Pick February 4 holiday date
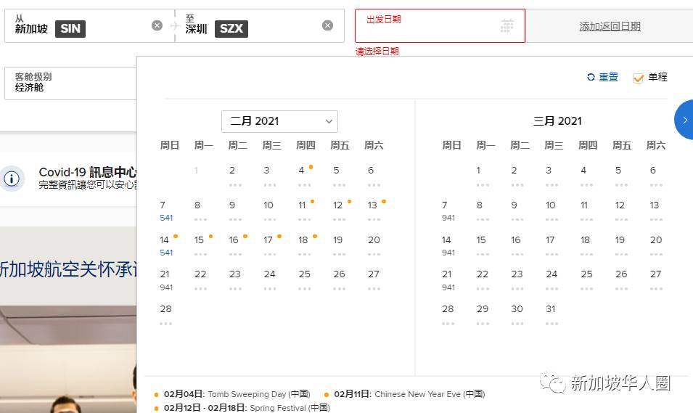This screenshot has height=413, width=693. tap(305, 176)
